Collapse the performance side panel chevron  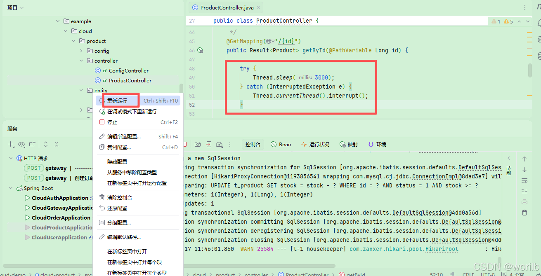(509, 159)
